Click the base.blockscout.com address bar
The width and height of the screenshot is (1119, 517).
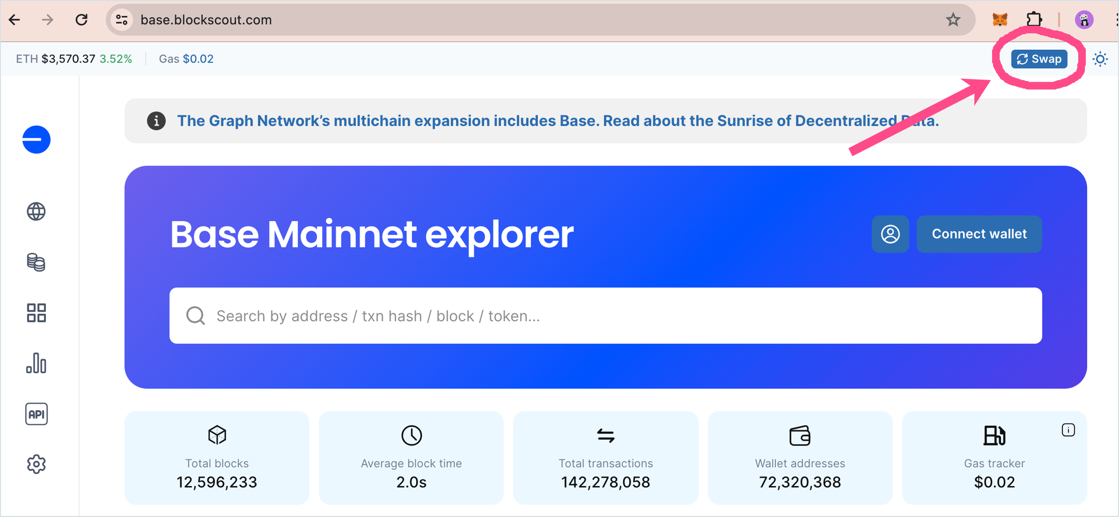[540, 20]
